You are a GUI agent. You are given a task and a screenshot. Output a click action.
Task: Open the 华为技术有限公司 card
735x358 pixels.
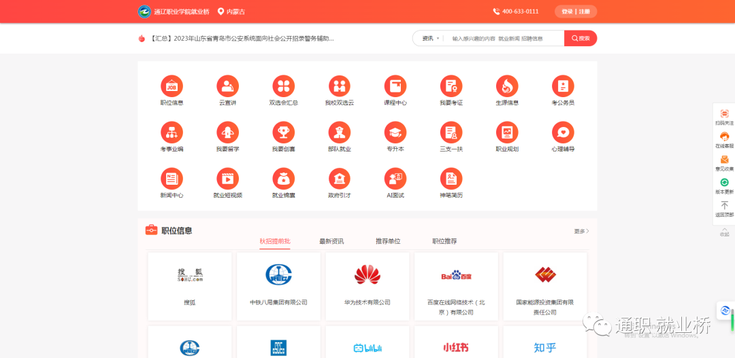point(367,287)
